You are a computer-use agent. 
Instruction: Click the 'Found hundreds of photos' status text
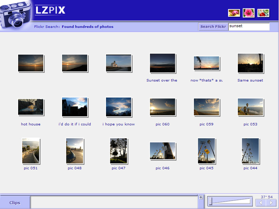(x=88, y=27)
